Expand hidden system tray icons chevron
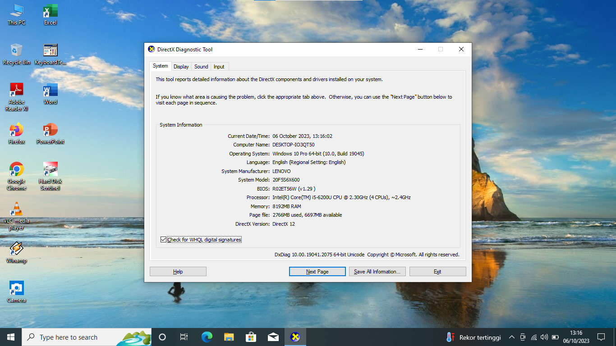Image resolution: width=616 pixels, height=346 pixels. pos(511,337)
